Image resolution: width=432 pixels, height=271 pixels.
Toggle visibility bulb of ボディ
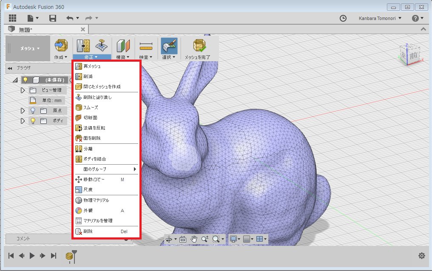click(x=33, y=121)
